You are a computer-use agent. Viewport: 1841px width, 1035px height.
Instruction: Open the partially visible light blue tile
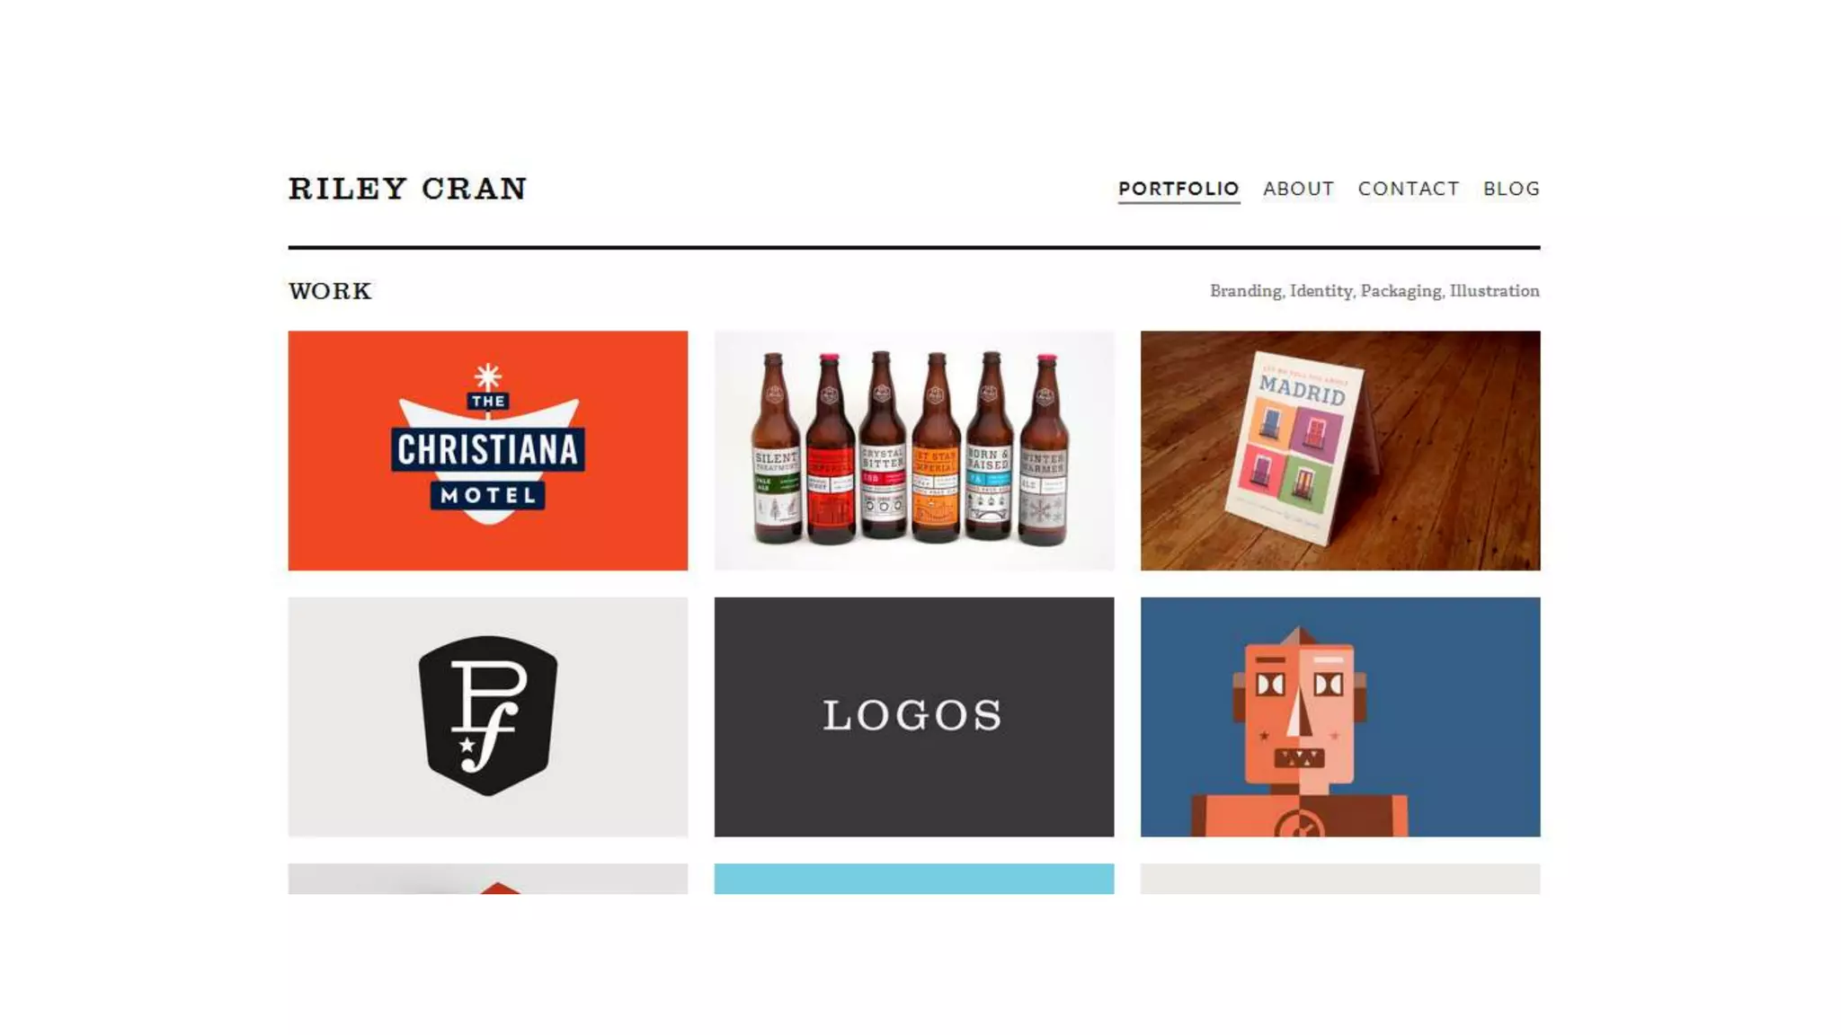[913, 879]
